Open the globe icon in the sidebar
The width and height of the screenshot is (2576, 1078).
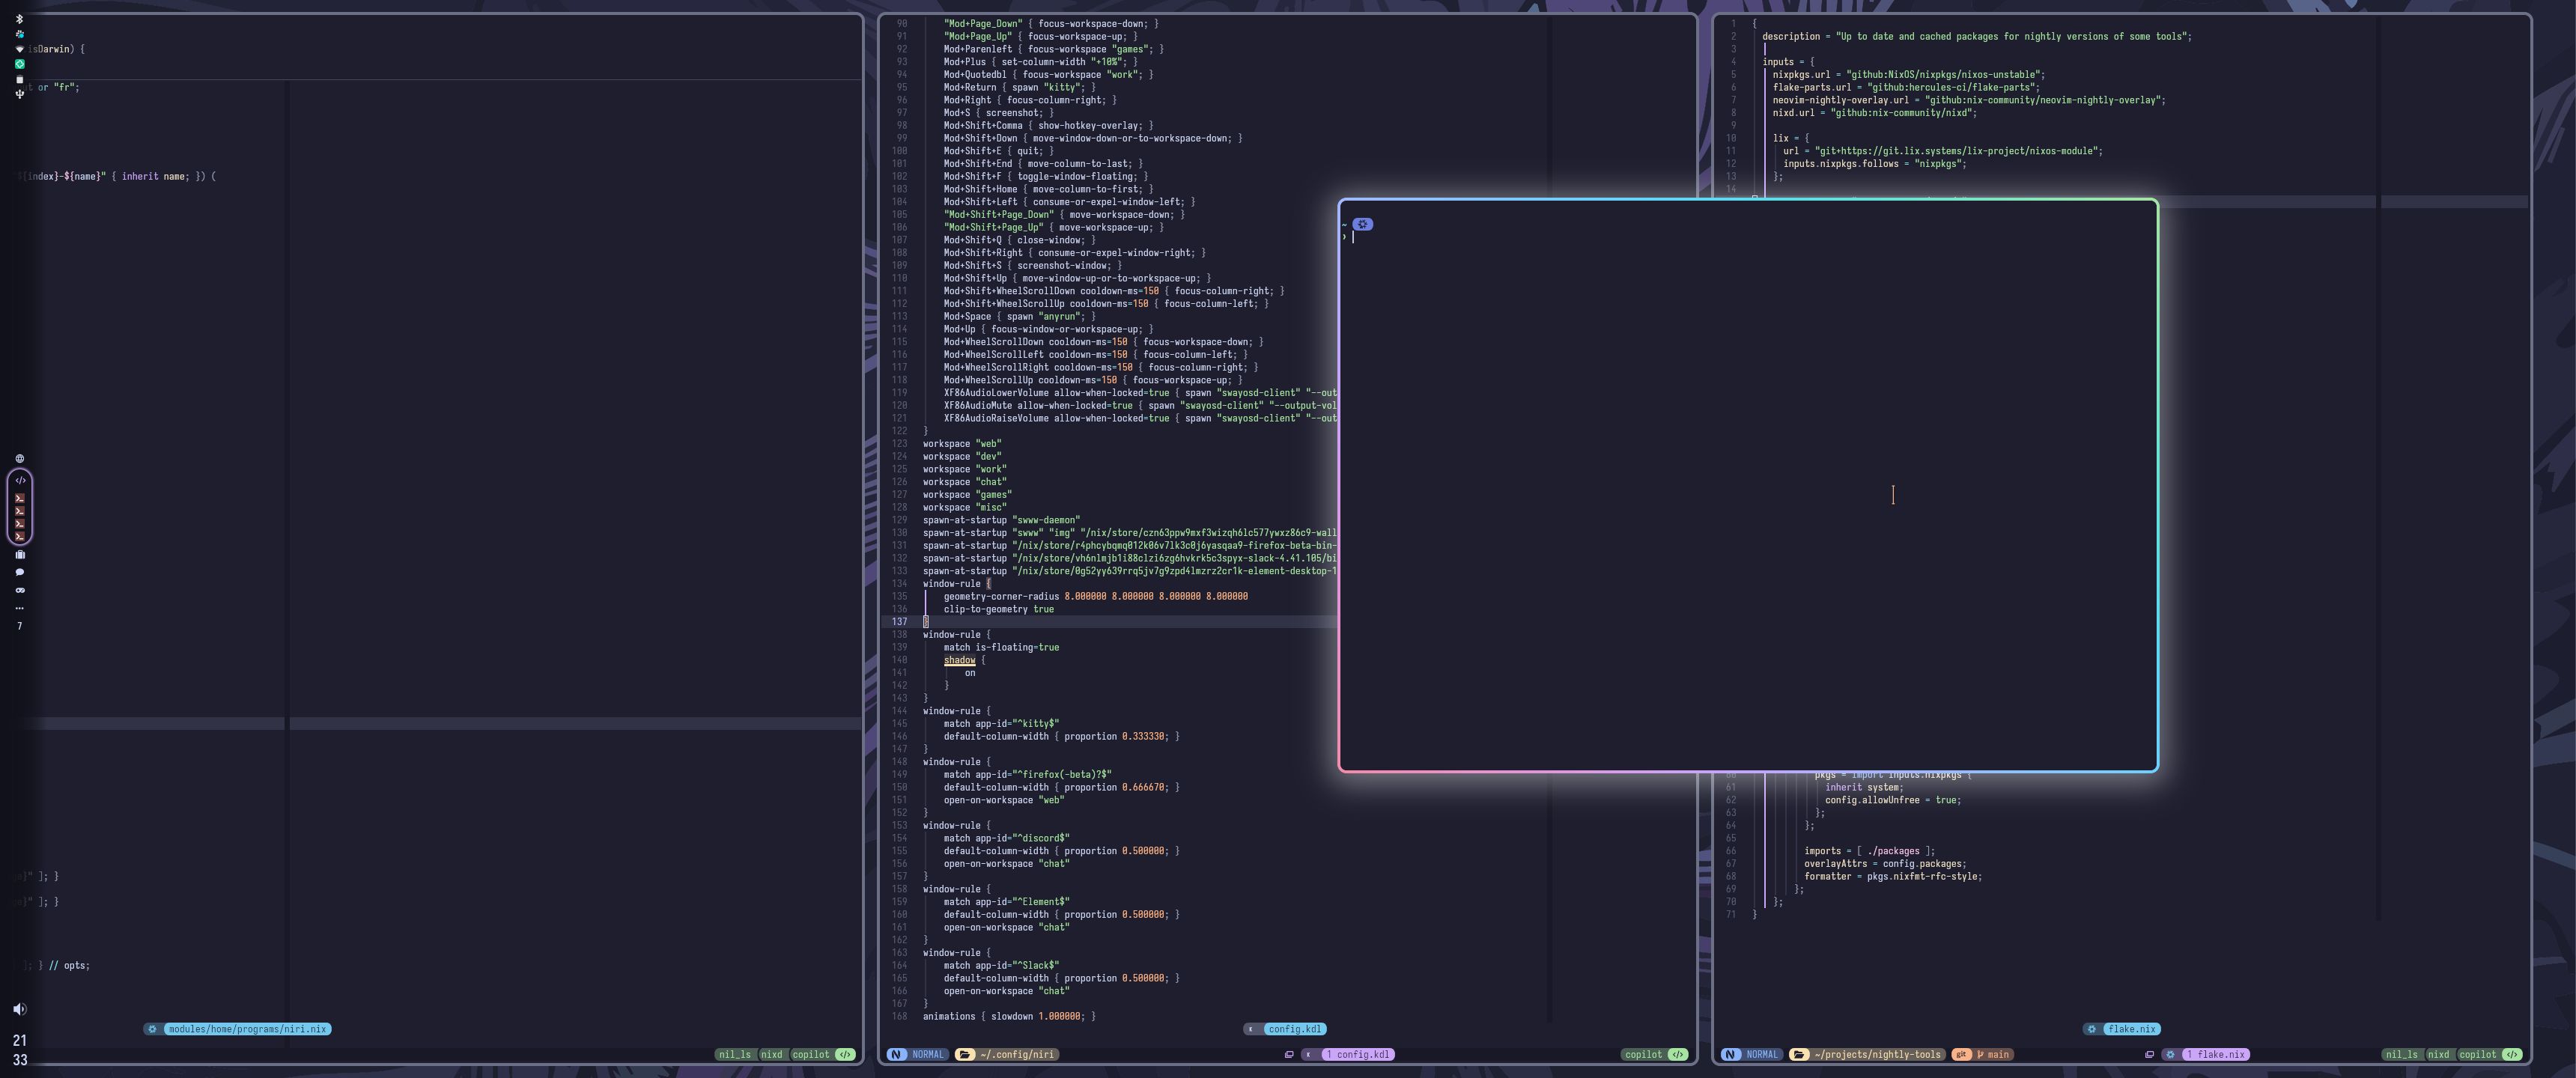tap(19, 458)
